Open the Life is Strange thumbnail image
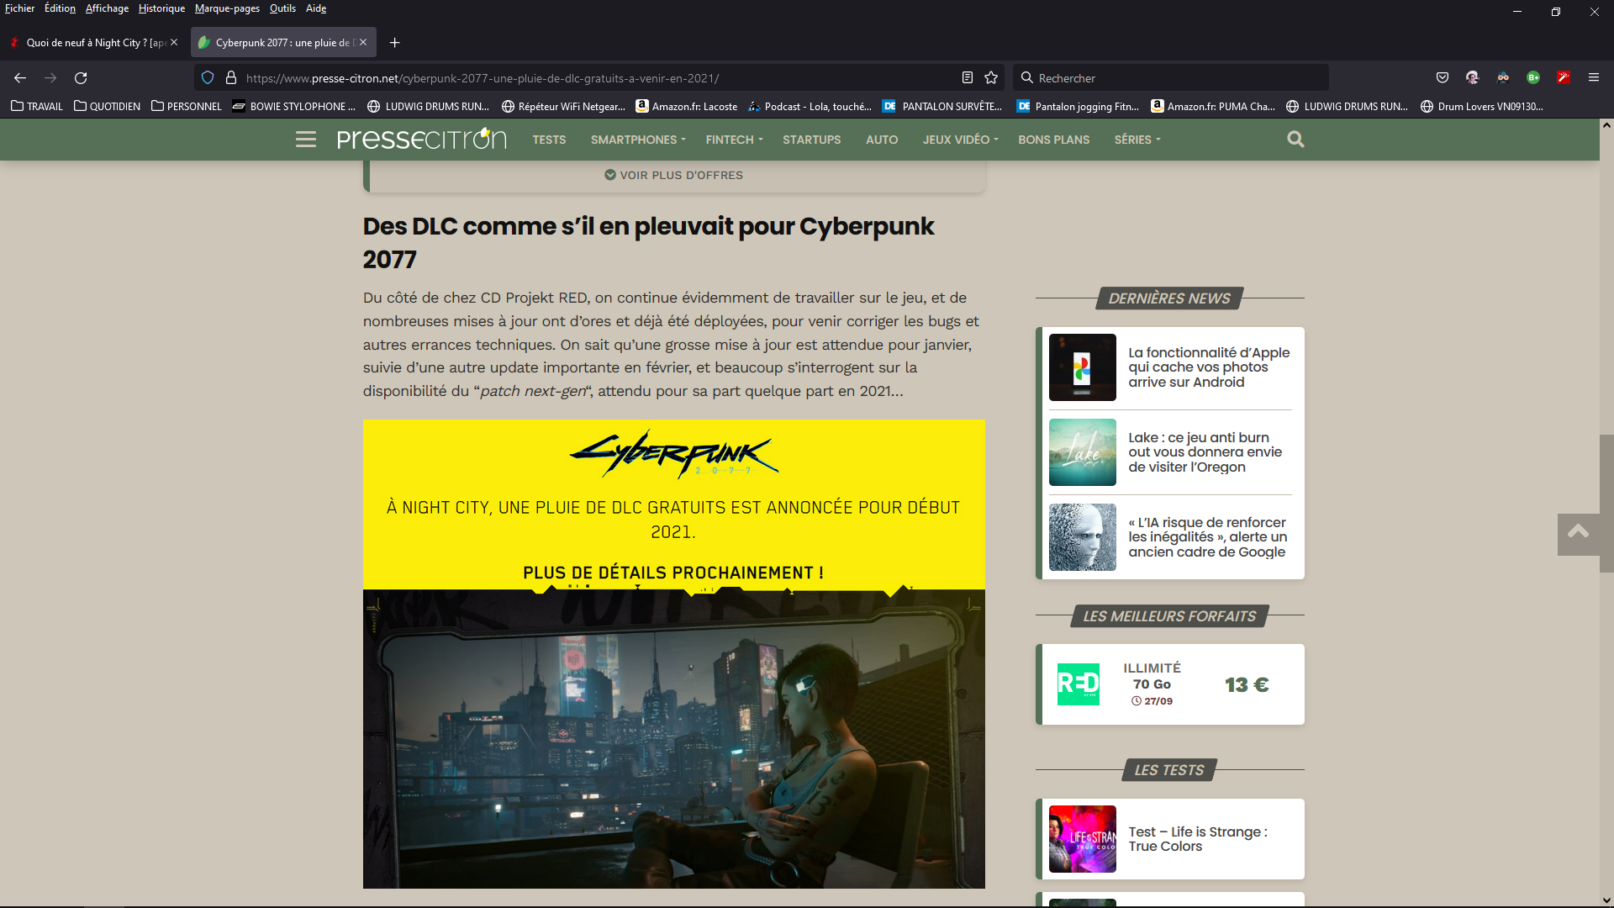Viewport: 1614px width, 908px height. coord(1082,839)
